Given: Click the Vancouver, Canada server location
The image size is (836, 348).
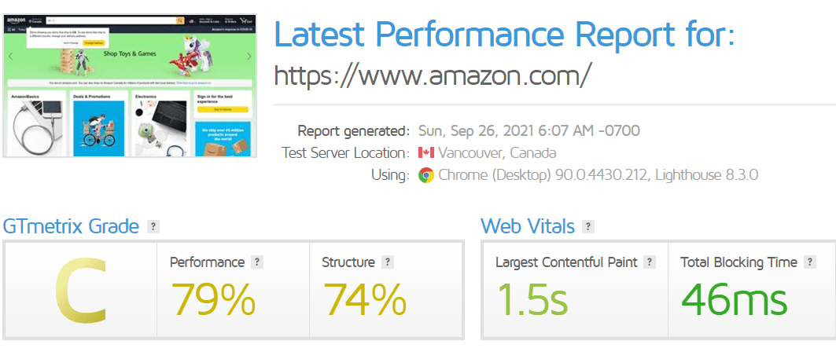Looking at the screenshot, I should click(497, 153).
